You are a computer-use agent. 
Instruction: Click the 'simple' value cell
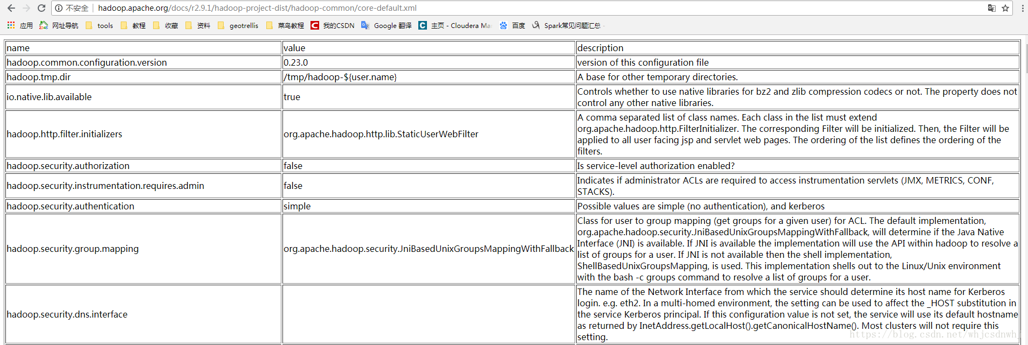(x=429, y=206)
